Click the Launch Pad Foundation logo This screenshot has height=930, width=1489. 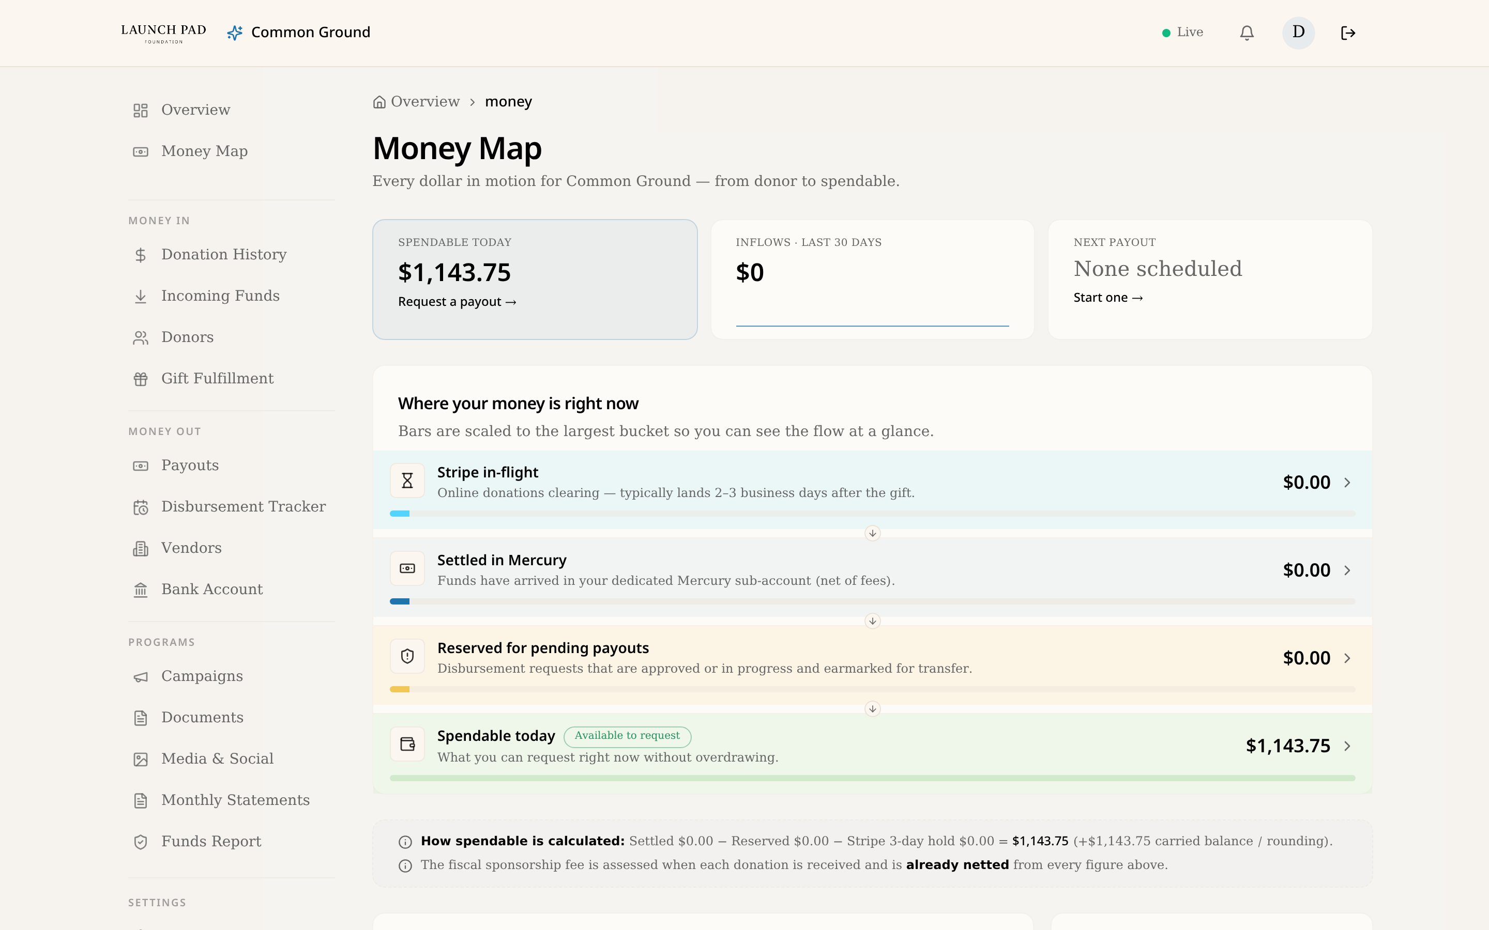[x=164, y=33]
